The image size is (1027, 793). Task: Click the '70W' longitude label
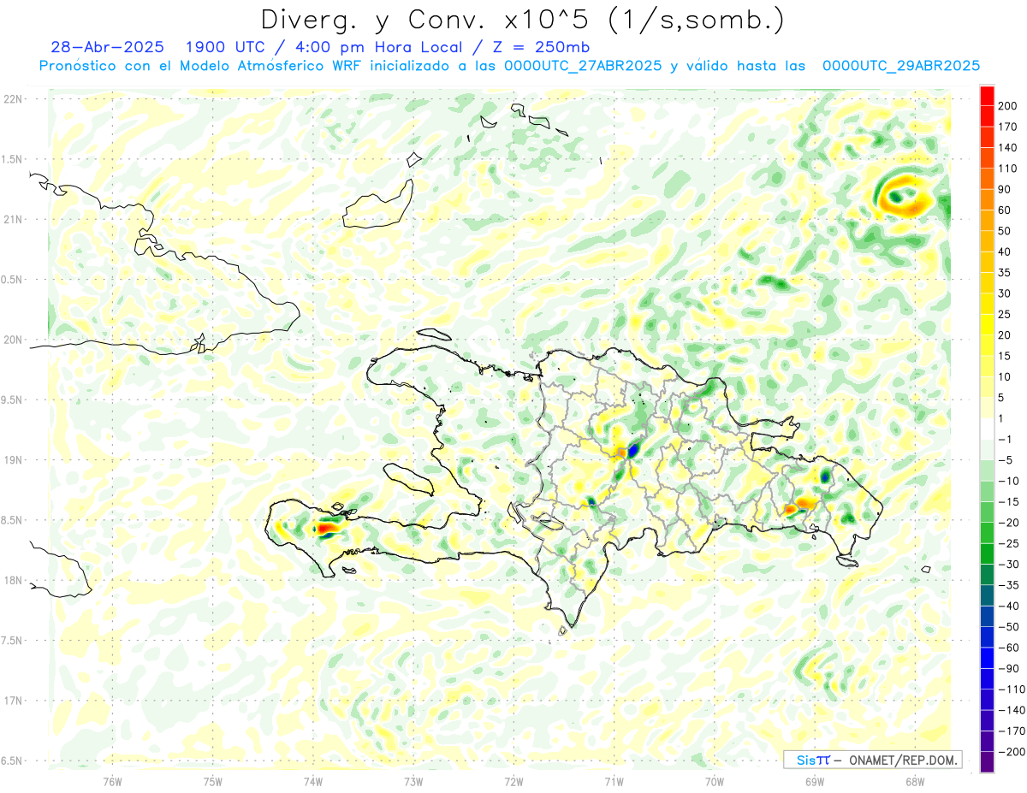tap(715, 780)
